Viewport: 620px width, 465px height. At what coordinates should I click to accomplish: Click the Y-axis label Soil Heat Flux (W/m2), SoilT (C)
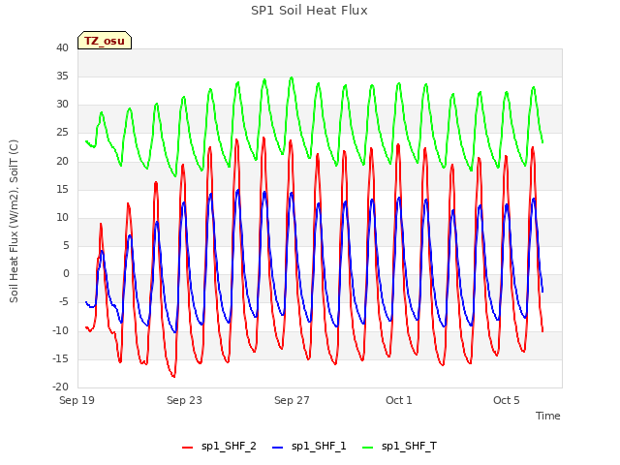(x=14, y=221)
